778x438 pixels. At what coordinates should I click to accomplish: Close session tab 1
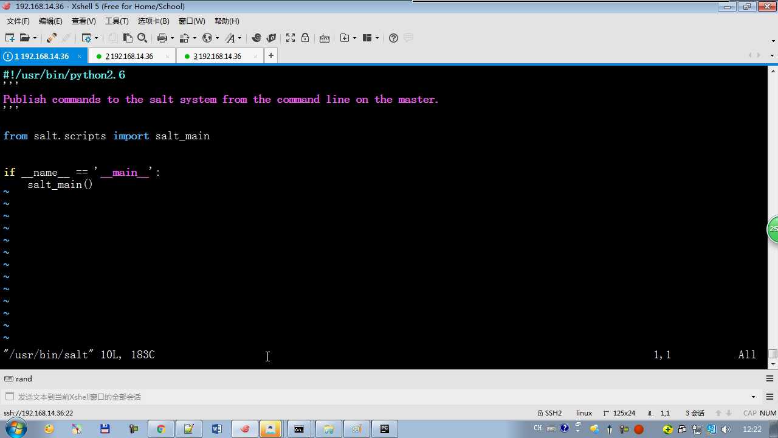[79, 56]
